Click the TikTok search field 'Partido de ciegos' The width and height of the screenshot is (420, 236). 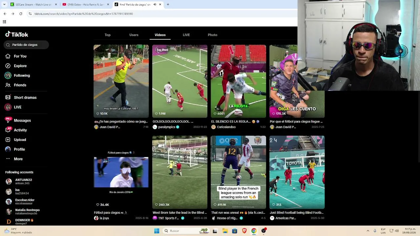[26, 45]
